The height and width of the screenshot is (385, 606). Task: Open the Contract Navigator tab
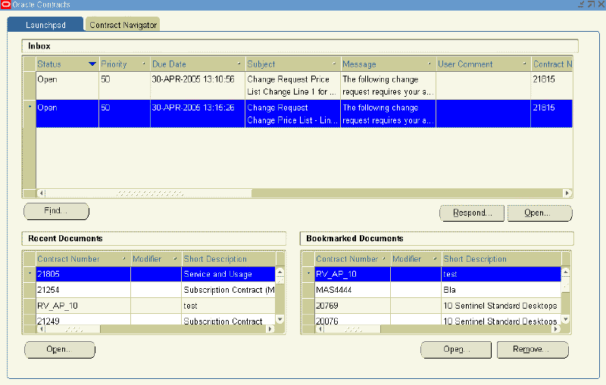coord(123,25)
